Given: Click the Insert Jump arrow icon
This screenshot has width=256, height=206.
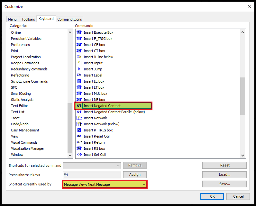Looking at the screenshot, I should (x=78, y=69).
